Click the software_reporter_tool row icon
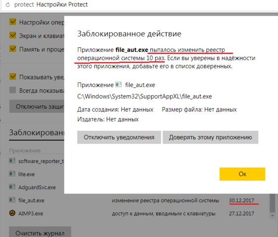The height and width of the screenshot is (237, 278). tap(12, 161)
